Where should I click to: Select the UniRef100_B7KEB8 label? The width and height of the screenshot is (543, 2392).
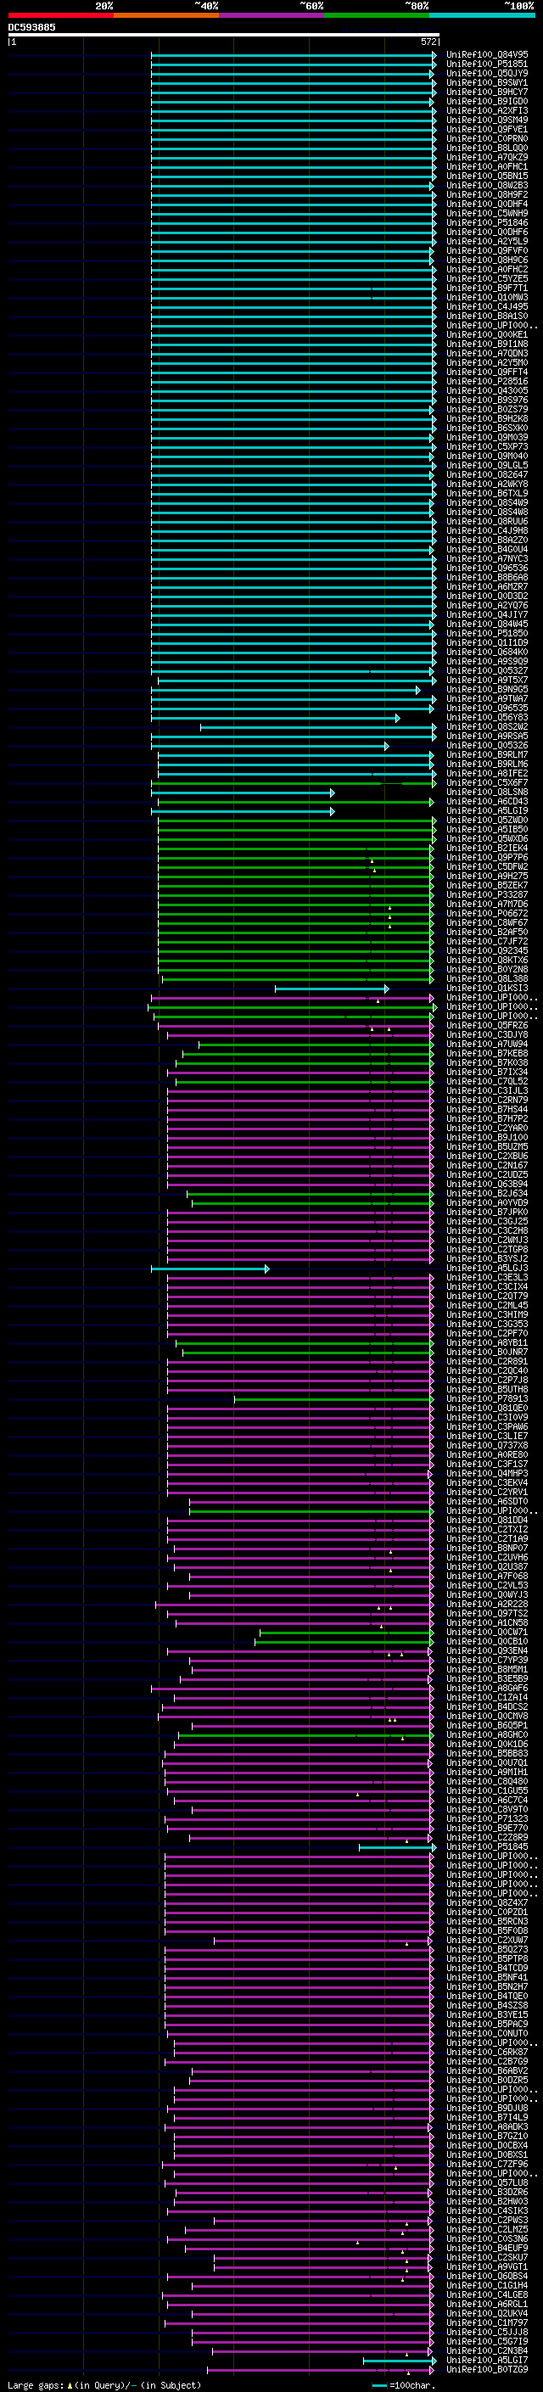click(x=487, y=1053)
